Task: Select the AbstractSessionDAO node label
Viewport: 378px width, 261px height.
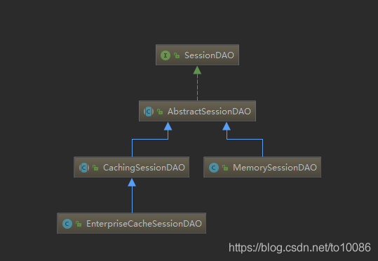Action: [x=209, y=112]
